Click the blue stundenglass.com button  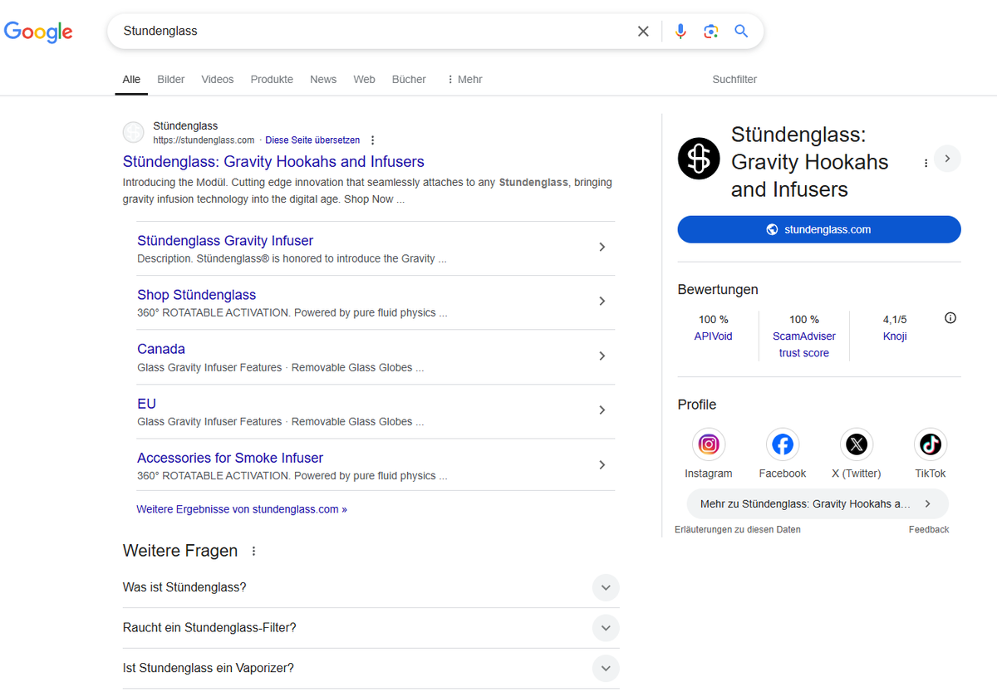click(819, 229)
